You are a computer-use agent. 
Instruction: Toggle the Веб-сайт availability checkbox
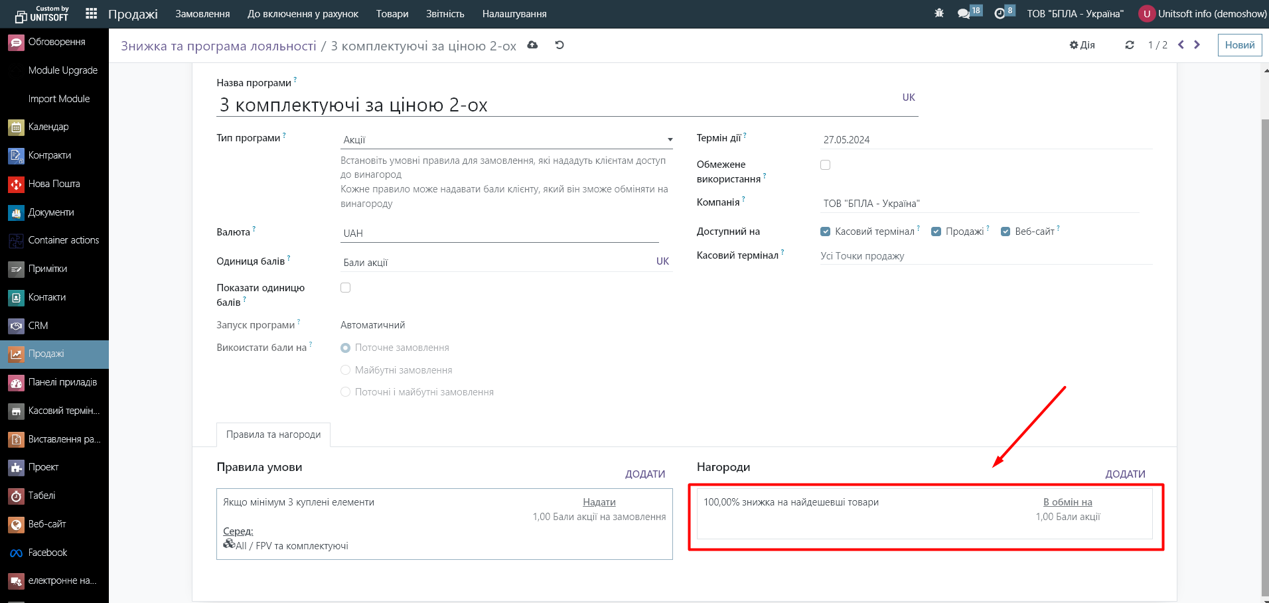[1005, 232]
